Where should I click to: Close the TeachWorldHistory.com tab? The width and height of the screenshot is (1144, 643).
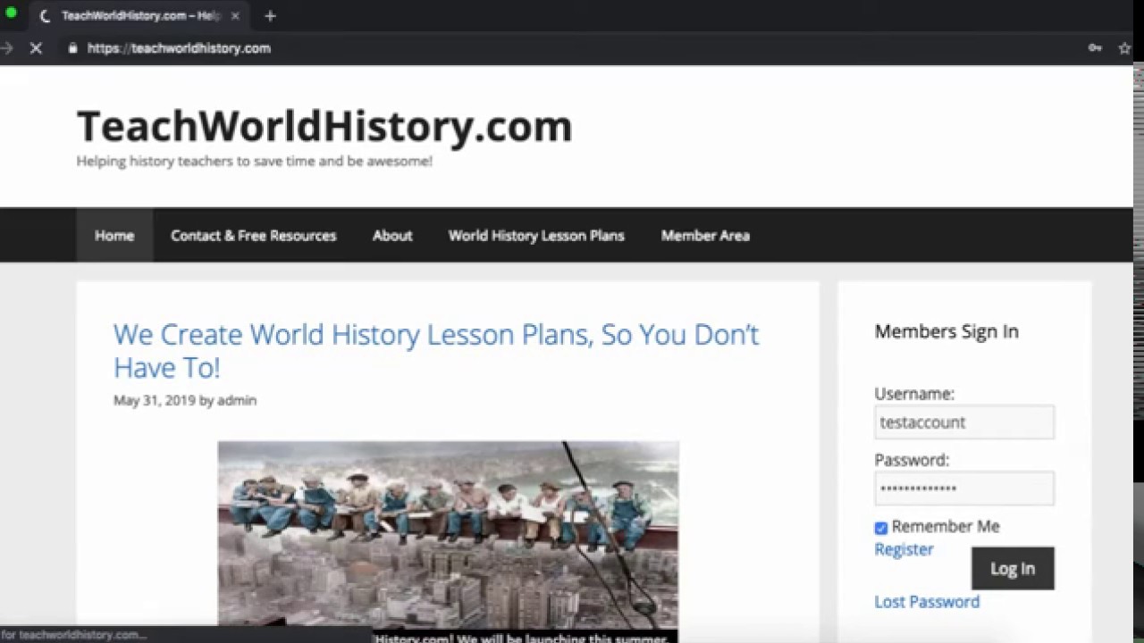point(235,16)
